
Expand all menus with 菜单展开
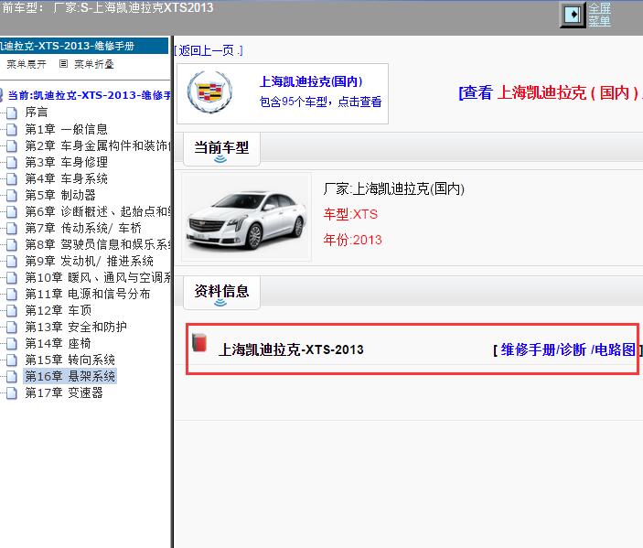pyautogui.click(x=27, y=64)
